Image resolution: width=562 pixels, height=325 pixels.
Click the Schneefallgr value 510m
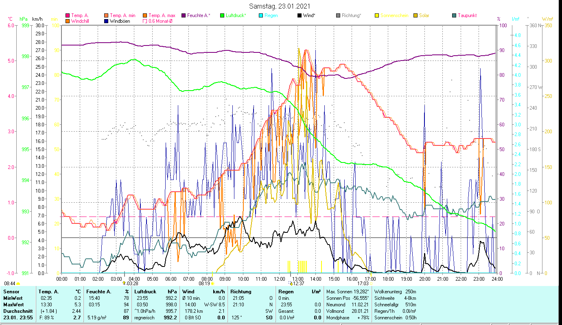[x=411, y=305]
